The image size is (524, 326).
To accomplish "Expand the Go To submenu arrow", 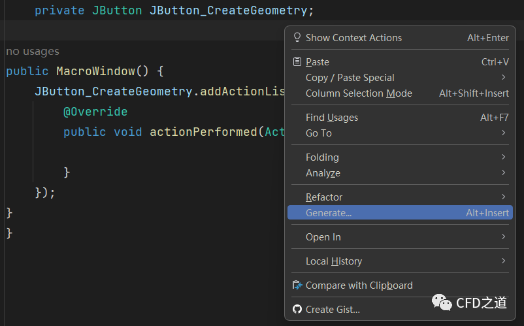I will coord(504,133).
